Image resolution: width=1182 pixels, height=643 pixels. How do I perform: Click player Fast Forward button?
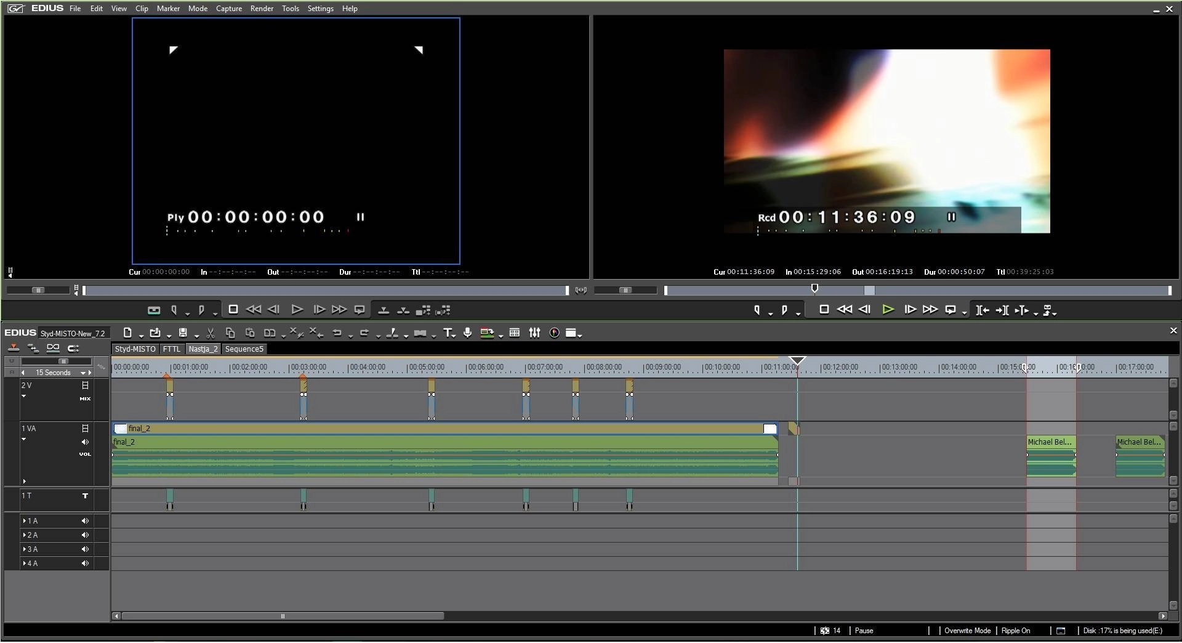[339, 309]
